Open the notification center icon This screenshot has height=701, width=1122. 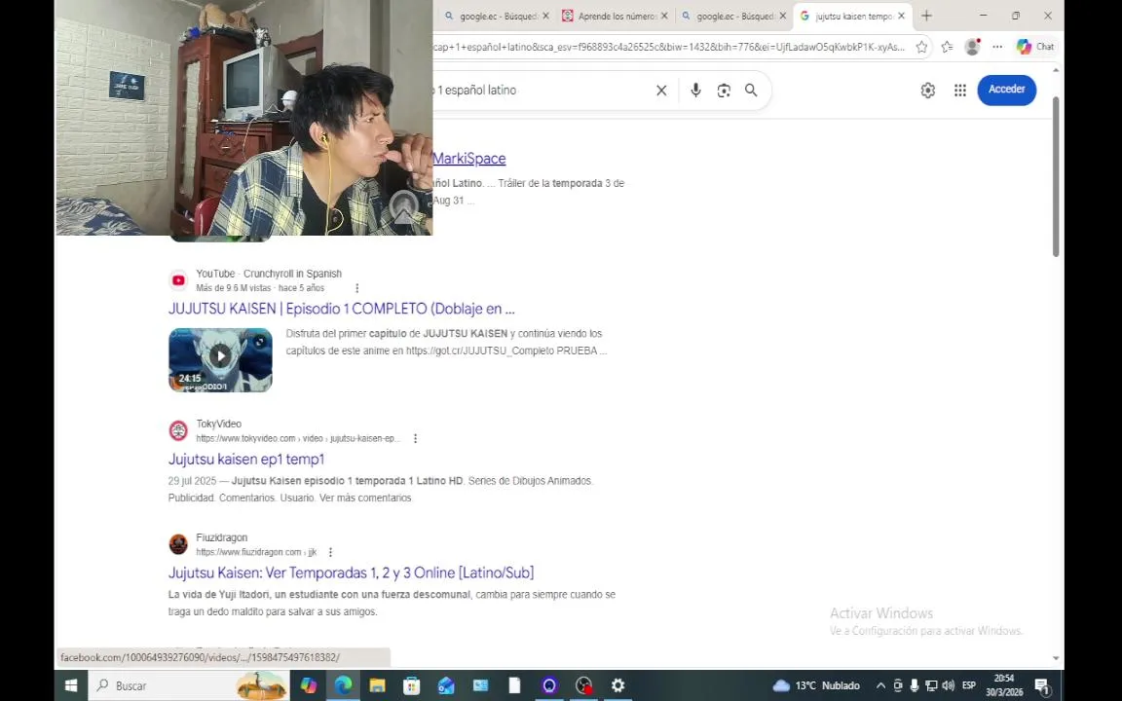pyautogui.click(x=1042, y=685)
